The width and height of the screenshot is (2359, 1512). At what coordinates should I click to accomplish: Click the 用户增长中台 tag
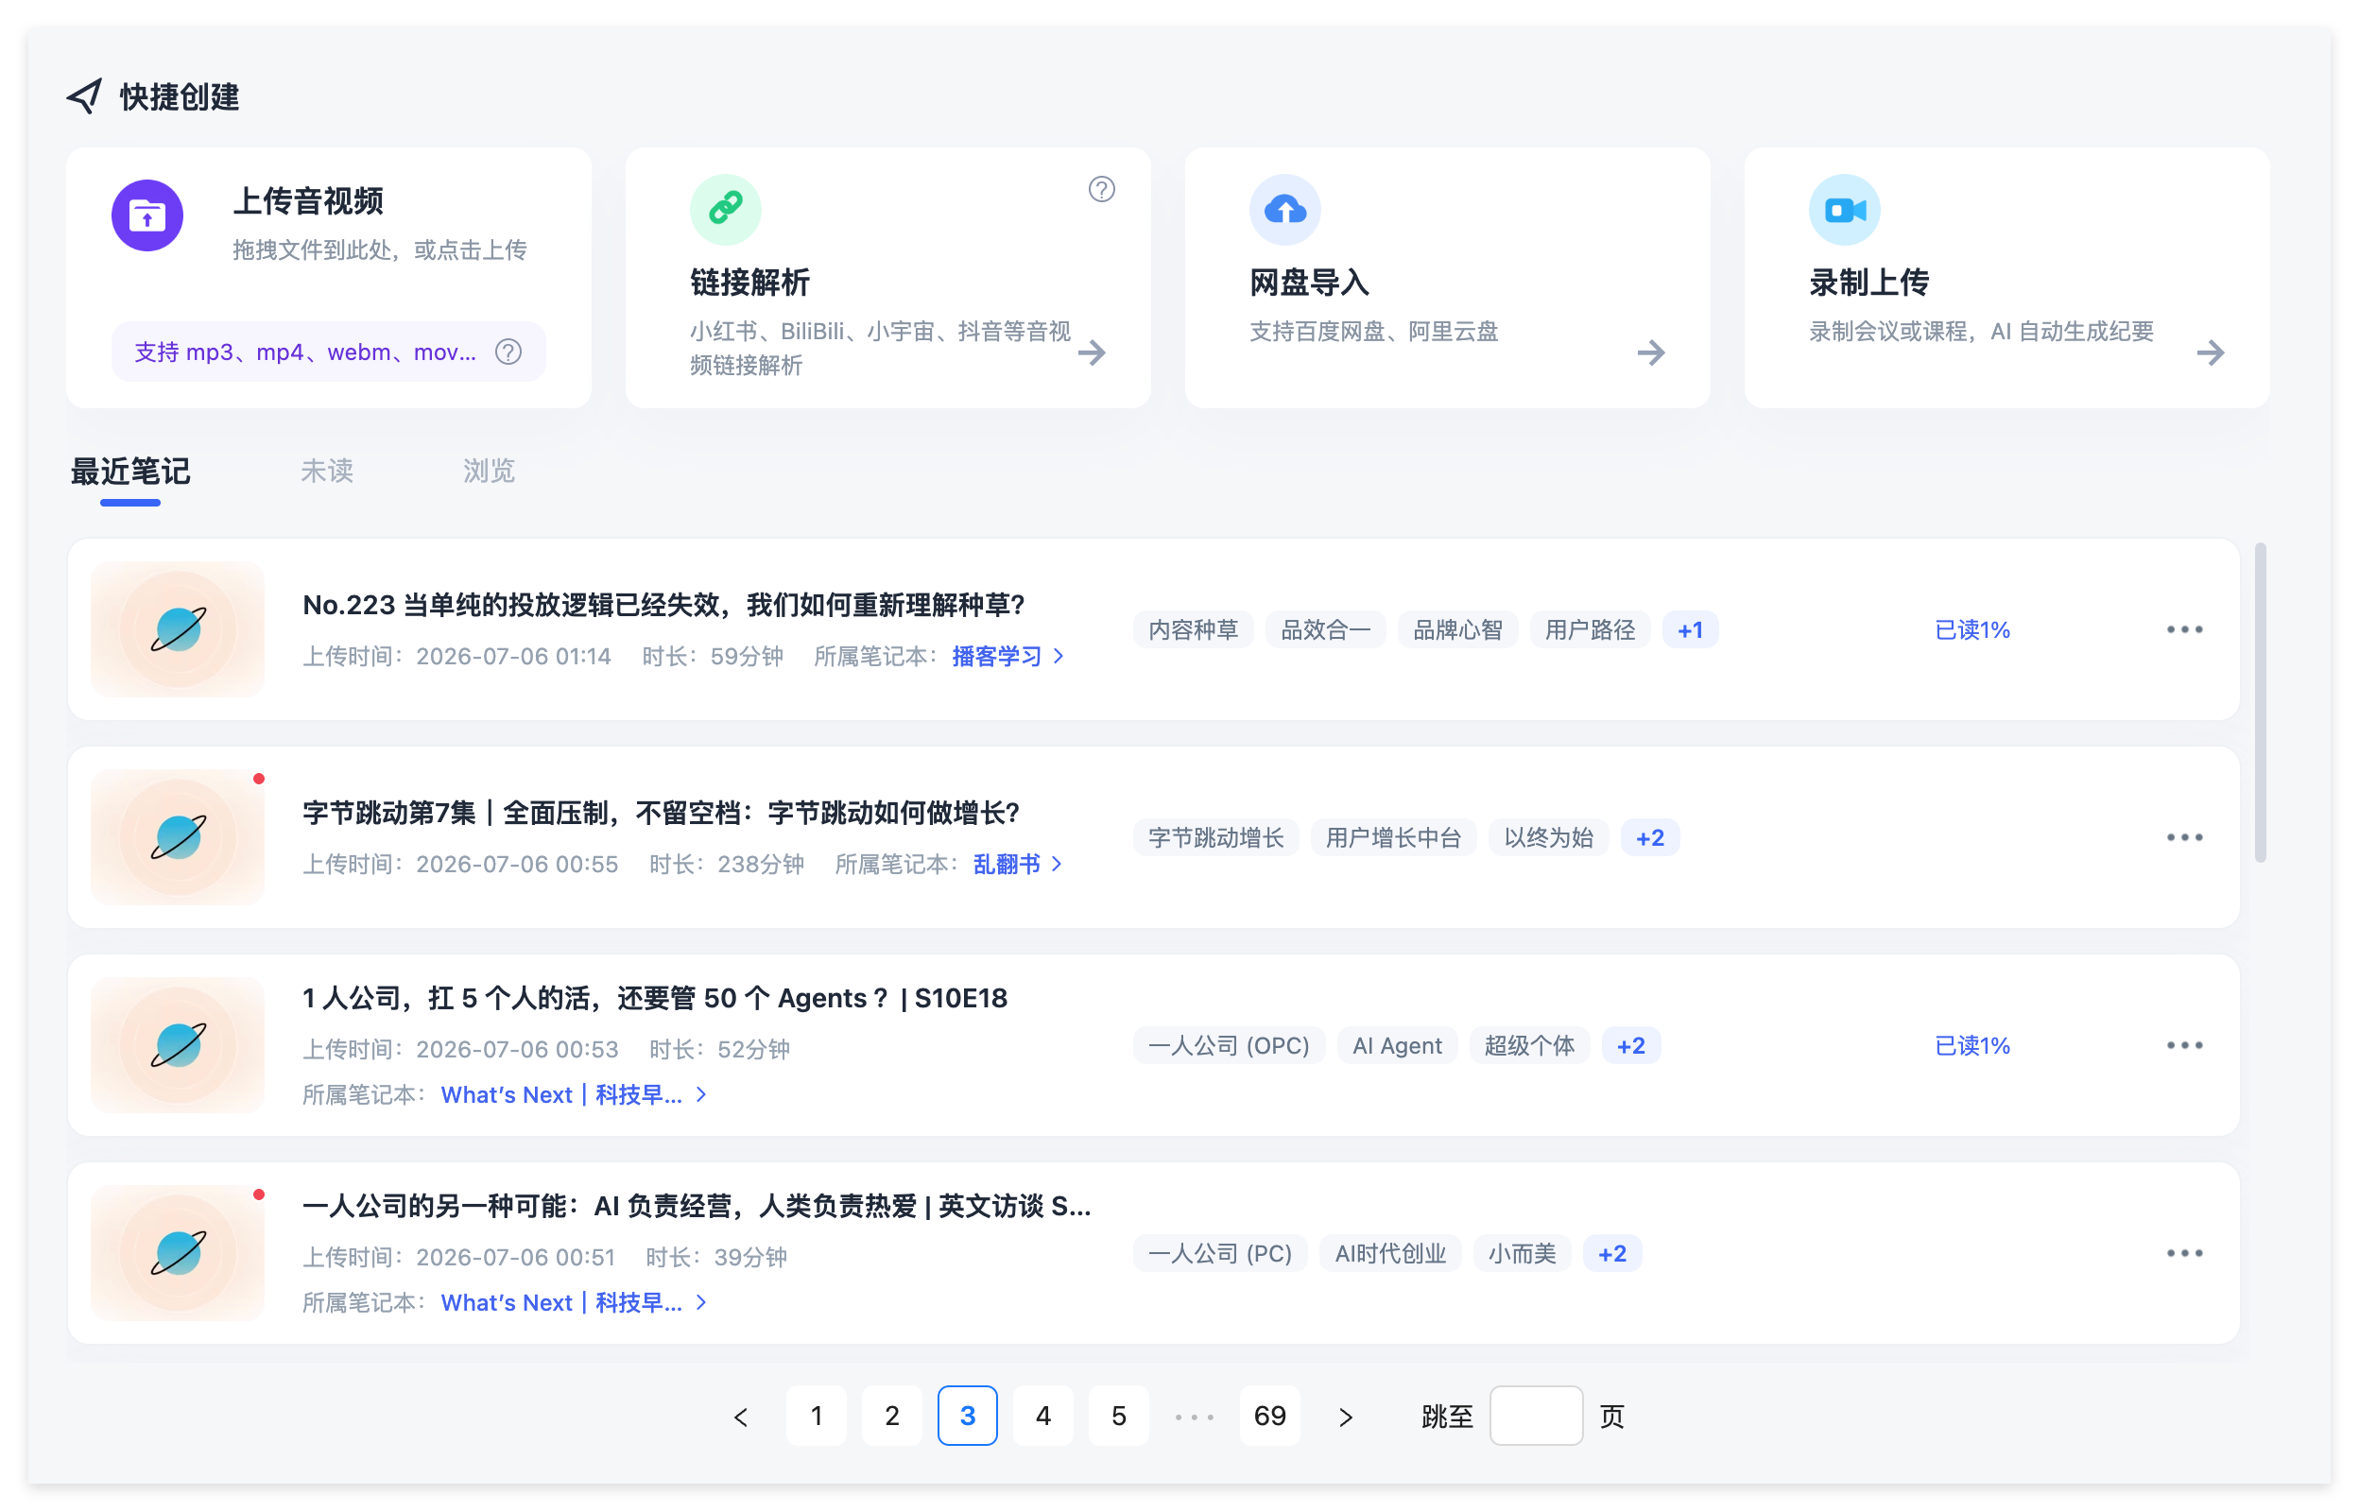[x=1394, y=838]
